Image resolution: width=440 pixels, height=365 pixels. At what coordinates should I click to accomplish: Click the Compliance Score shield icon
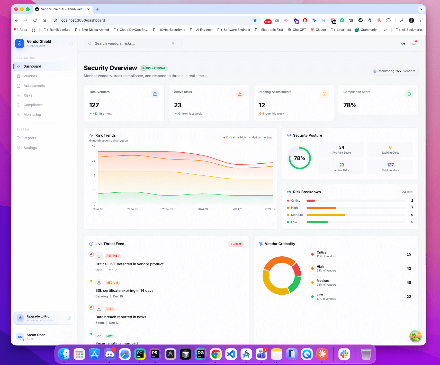pos(409,94)
